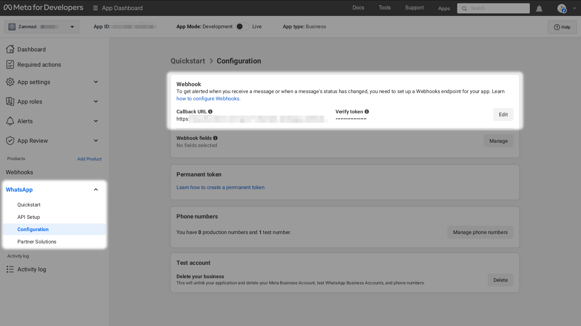This screenshot has width=581, height=326.
Task: Click the Dashboard home icon
Action: tap(10, 49)
